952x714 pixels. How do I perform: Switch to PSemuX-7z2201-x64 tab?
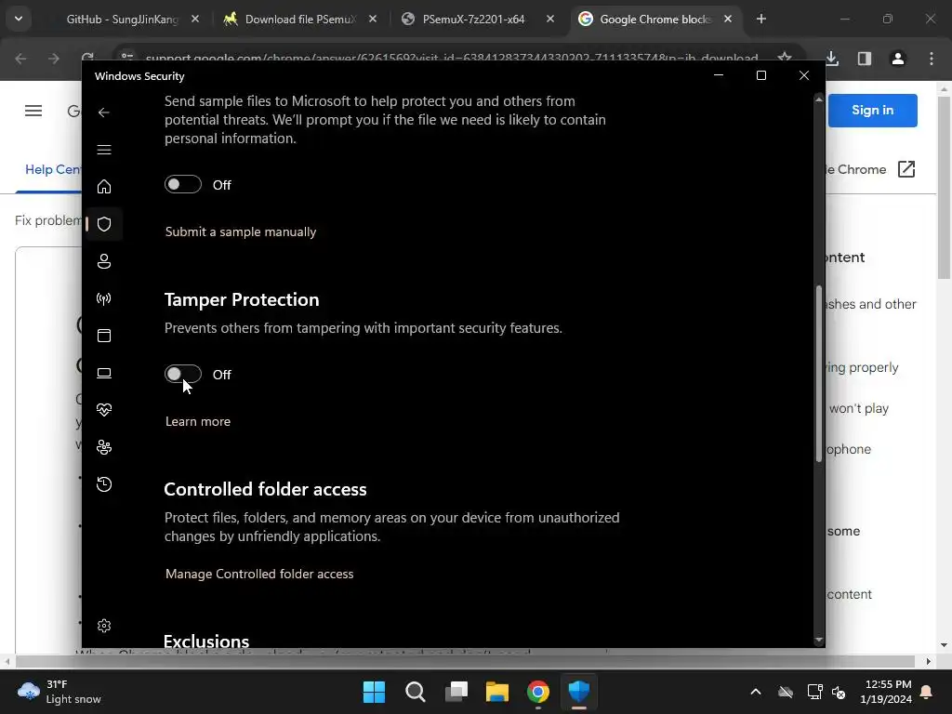point(473,20)
